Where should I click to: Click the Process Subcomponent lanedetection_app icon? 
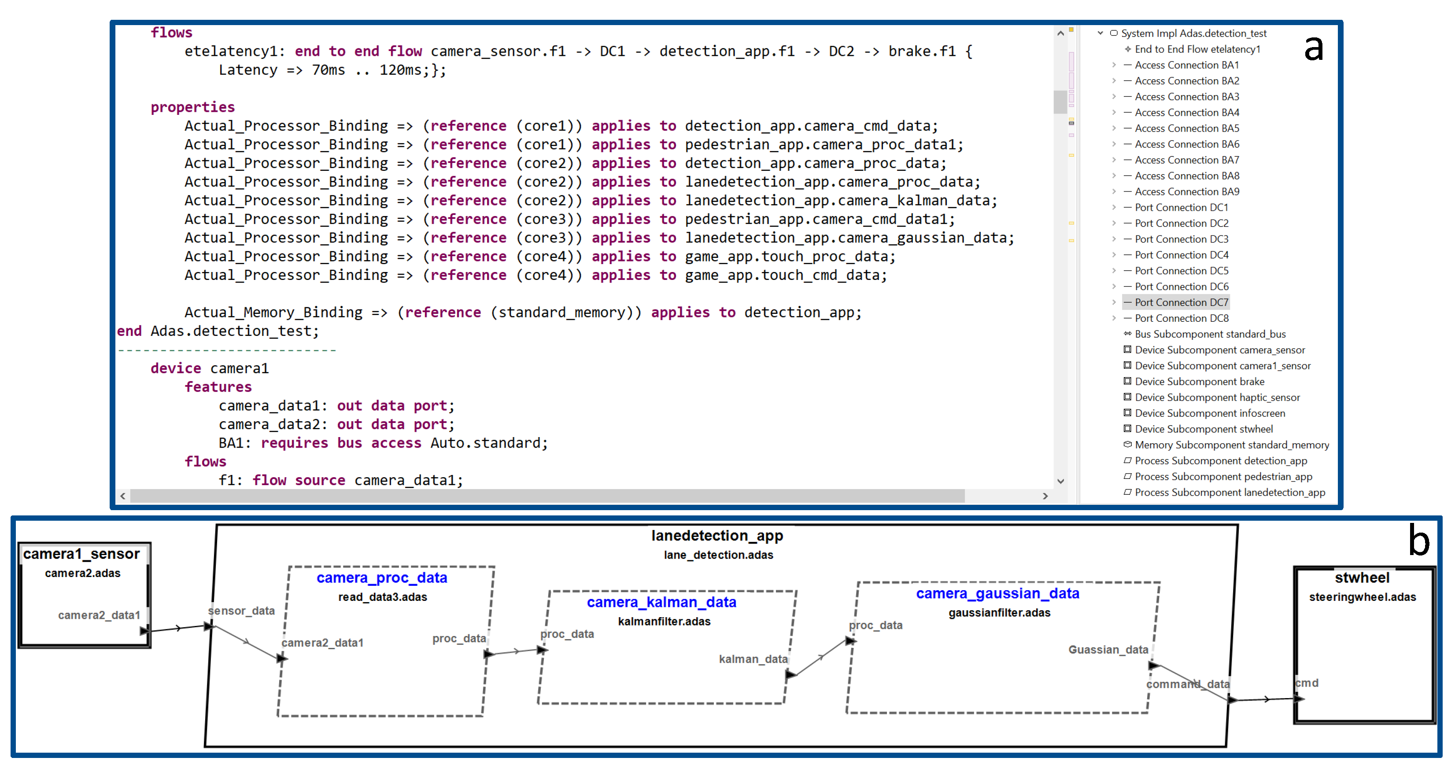pyautogui.click(x=1127, y=492)
